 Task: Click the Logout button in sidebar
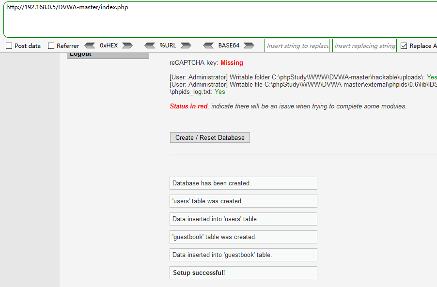(x=108, y=55)
